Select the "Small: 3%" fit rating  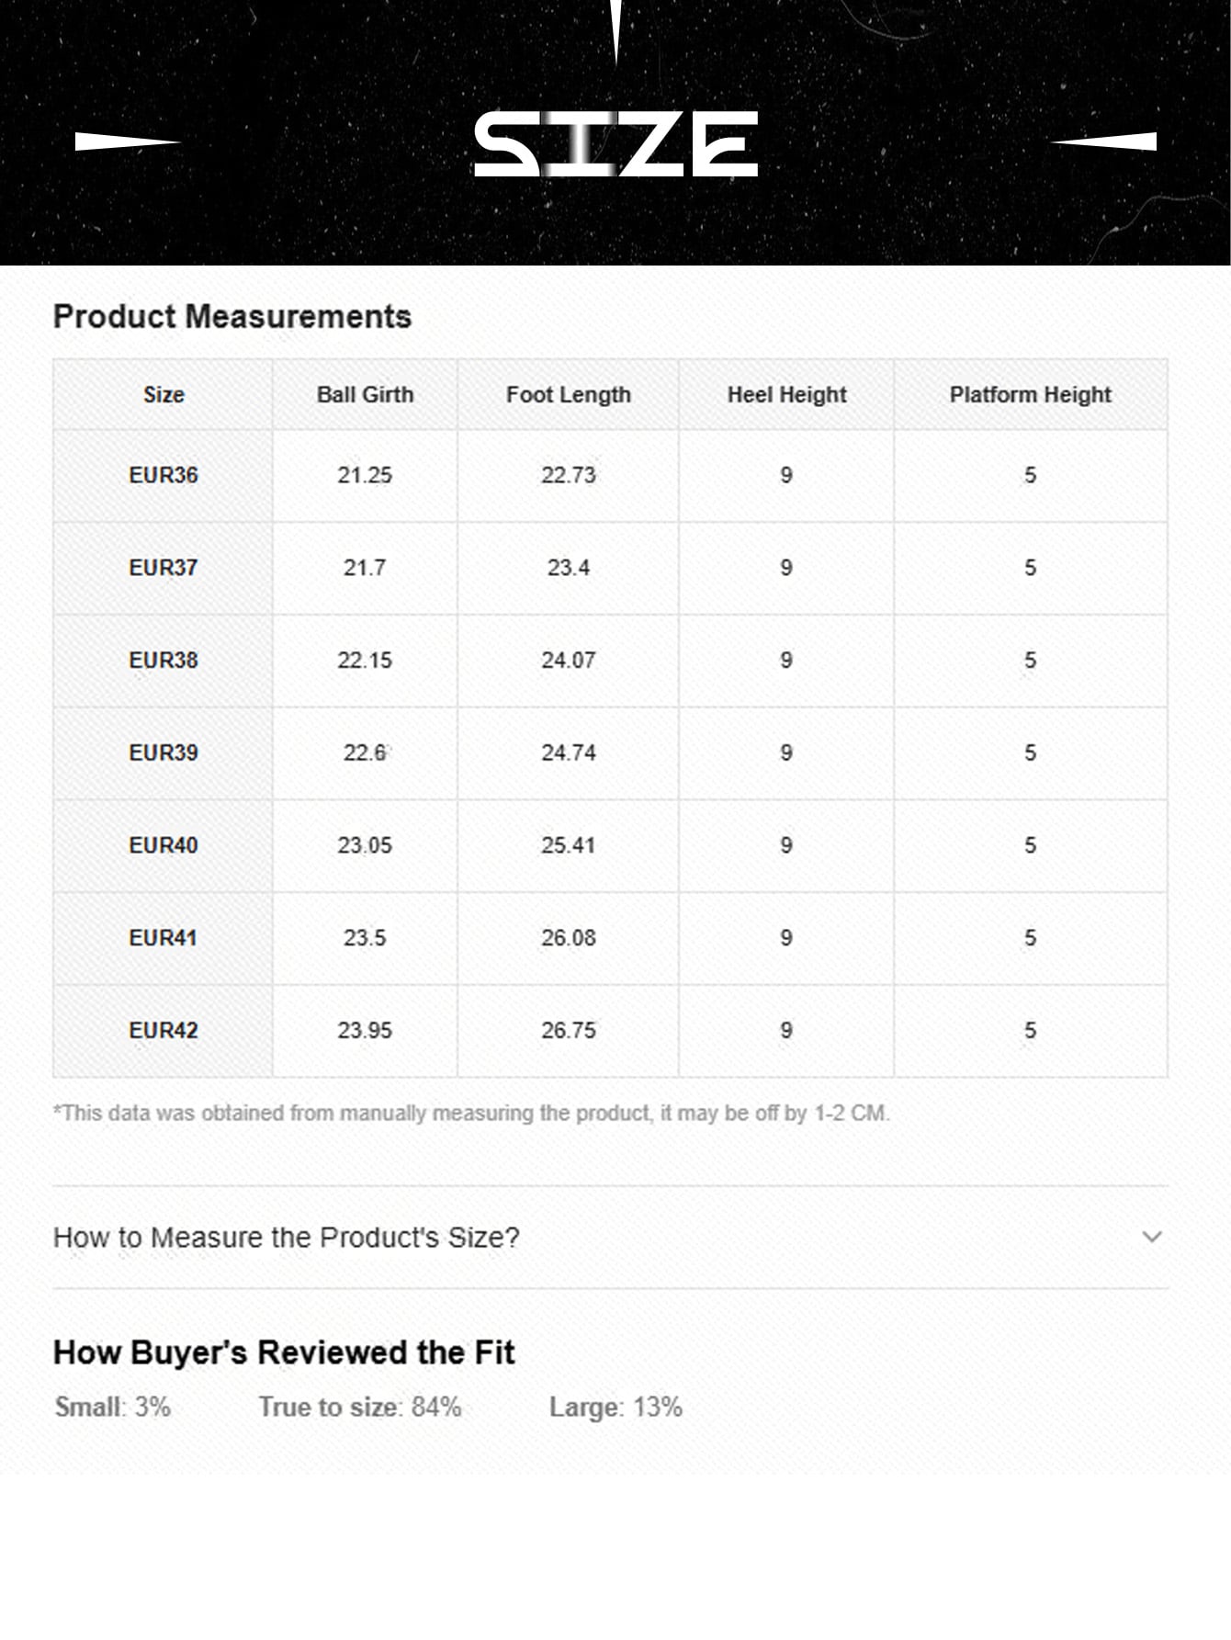coord(113,1408)
